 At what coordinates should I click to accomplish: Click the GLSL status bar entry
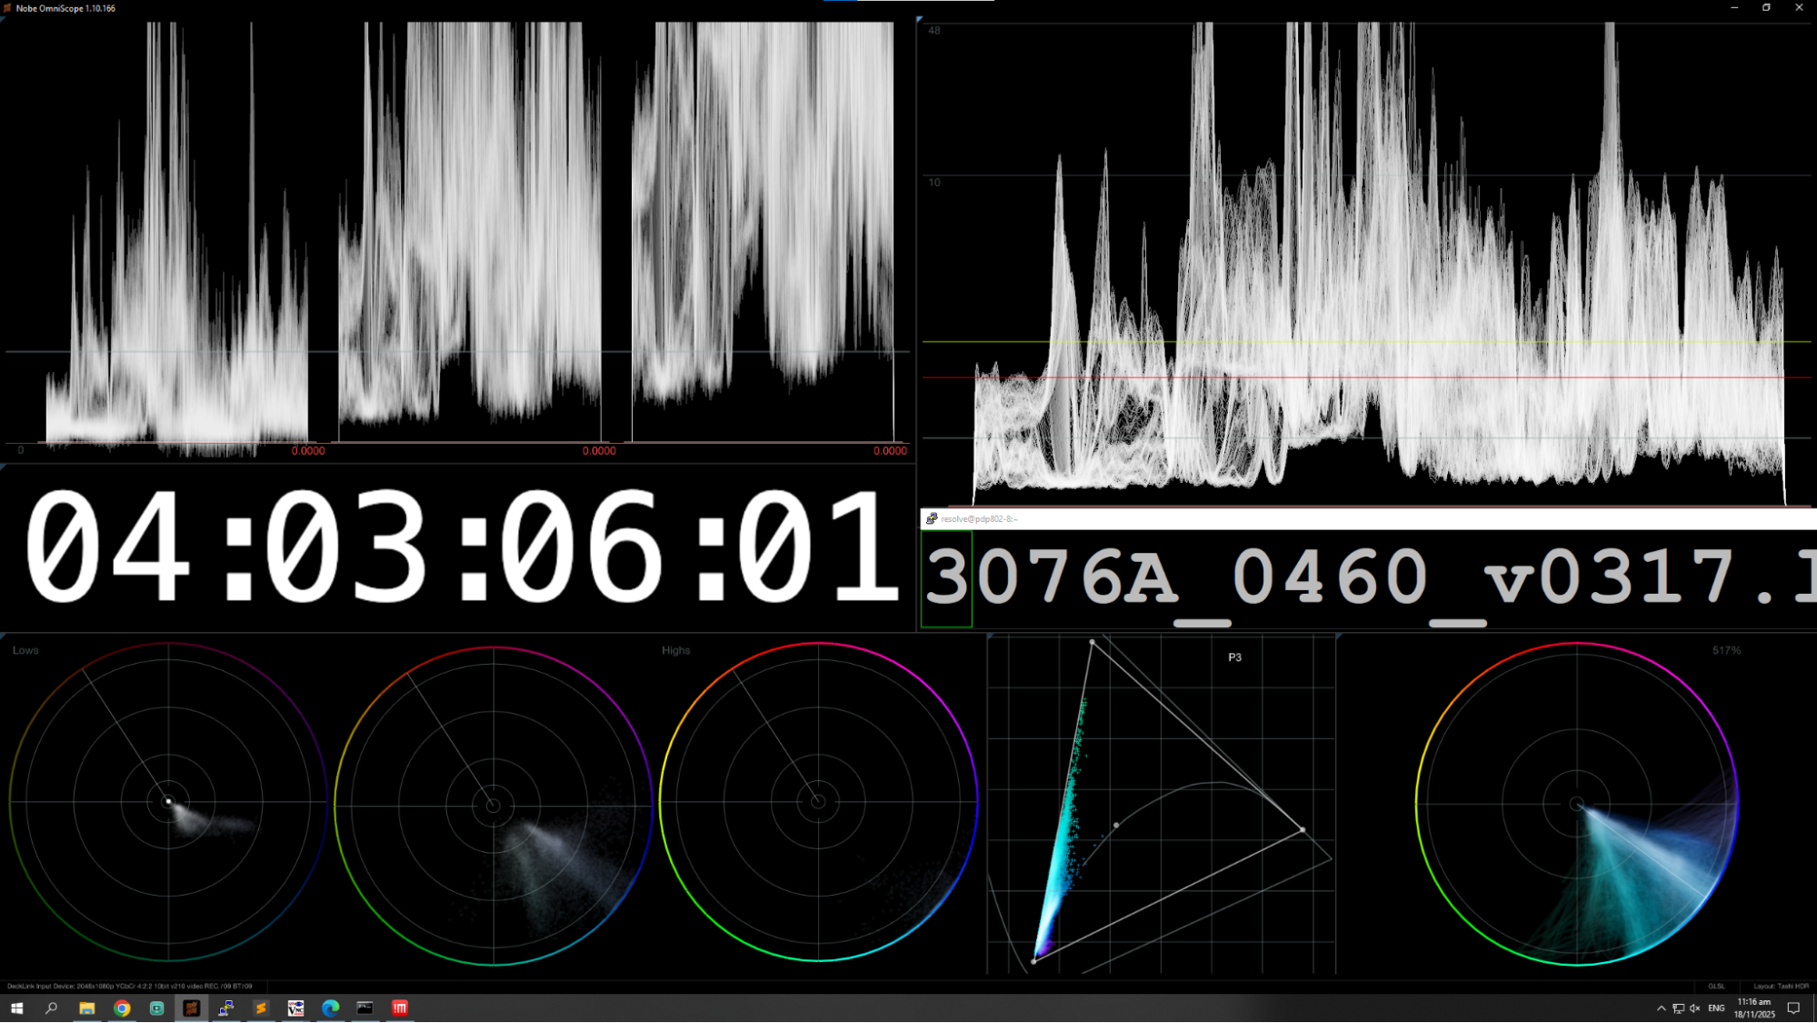(x=1716, y=986)
